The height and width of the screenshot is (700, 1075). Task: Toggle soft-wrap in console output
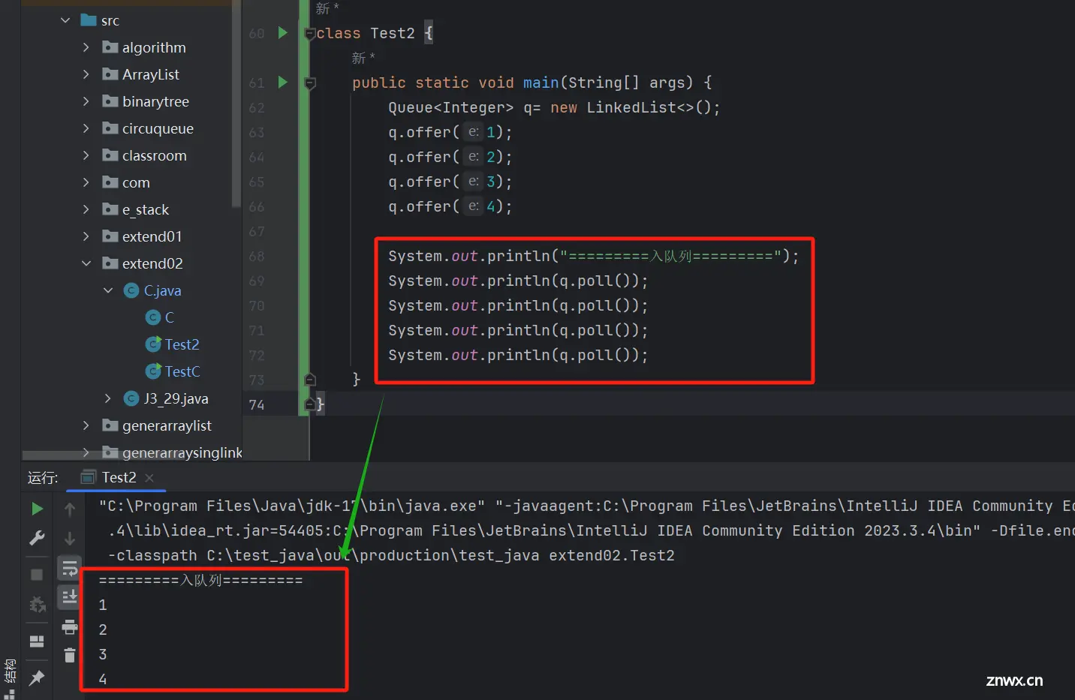[70, 568]
